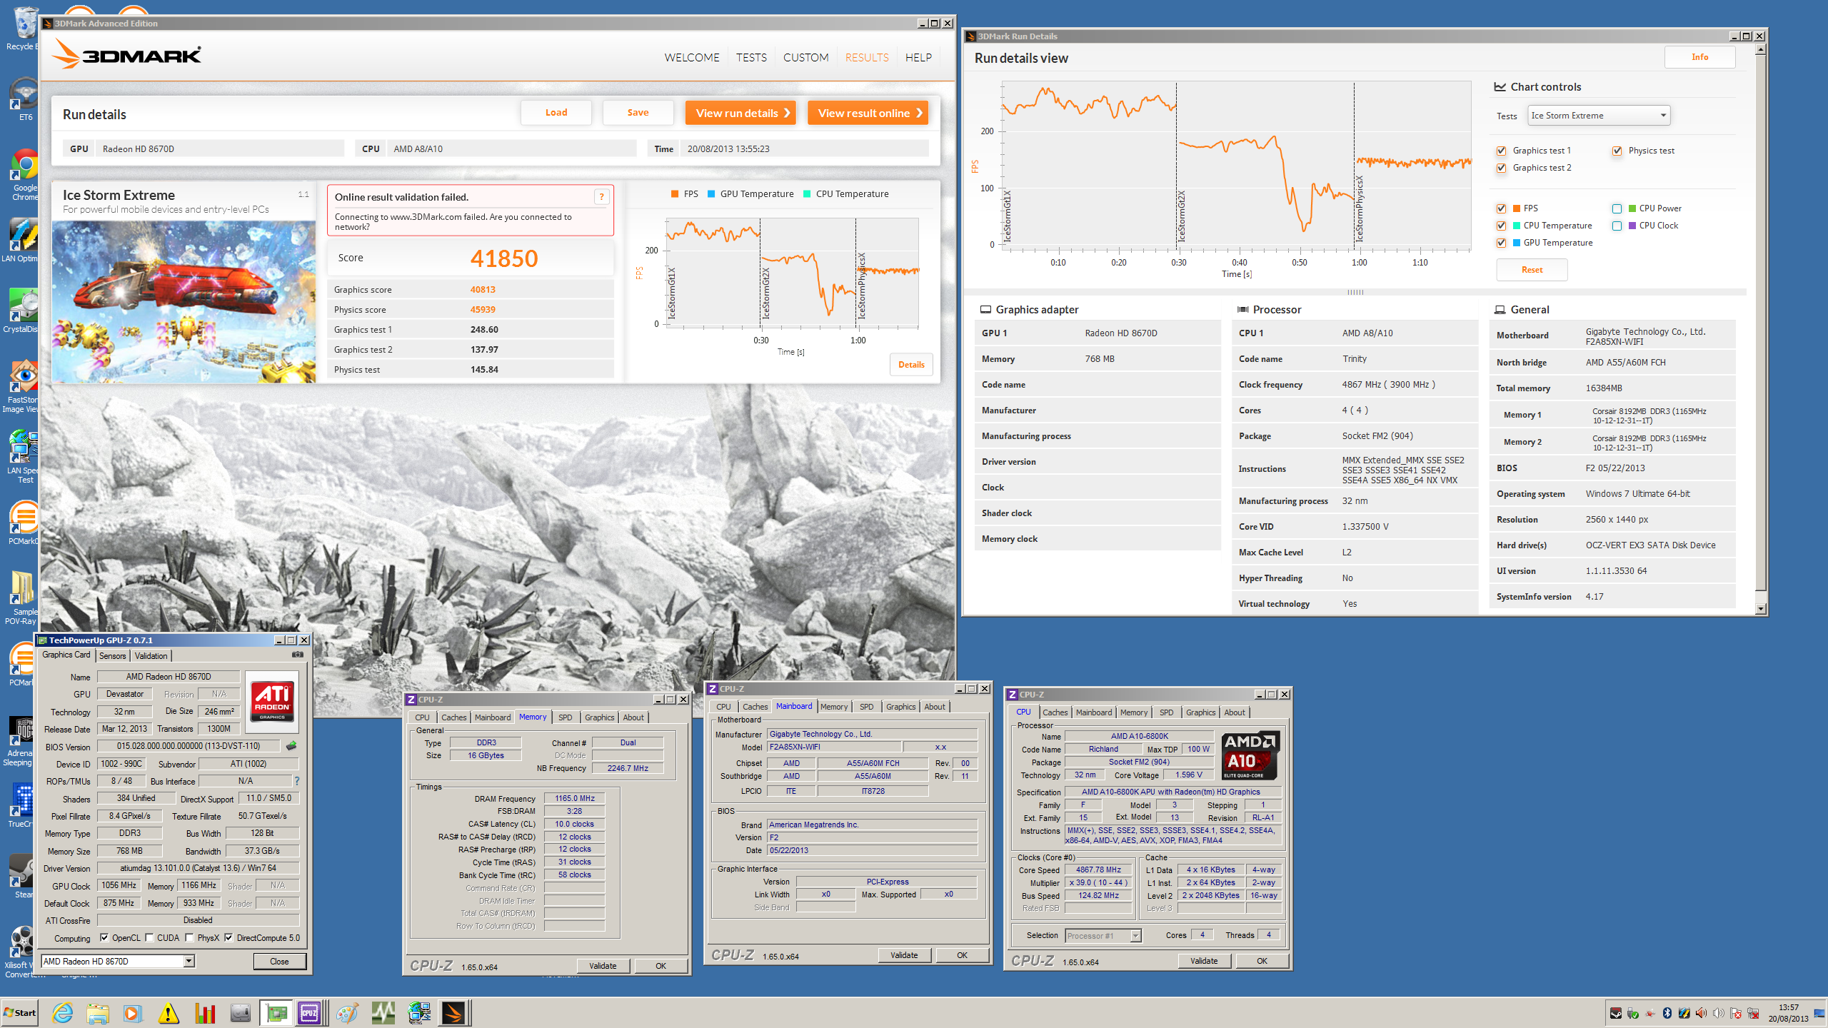Click the chart splitter handle below graph
Image resolution: width=1828 pixels, height=1028 pixels.
point(1355,292)
